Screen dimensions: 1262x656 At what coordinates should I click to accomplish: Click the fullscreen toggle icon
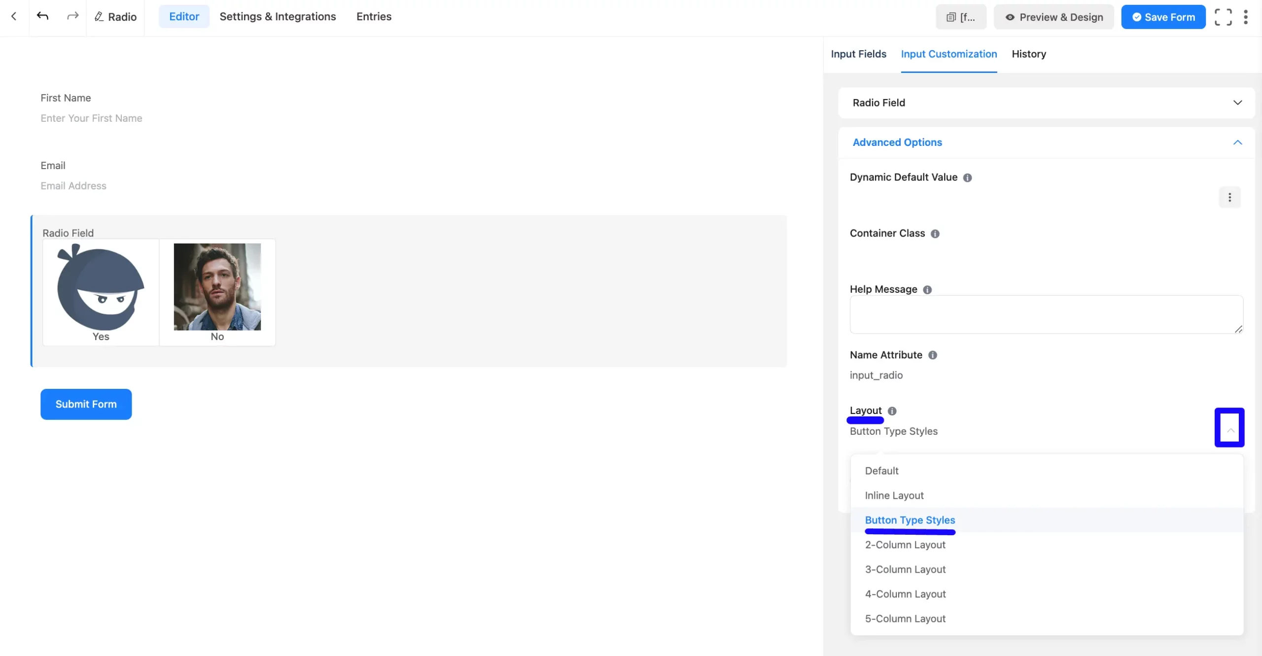(1223, 17)
